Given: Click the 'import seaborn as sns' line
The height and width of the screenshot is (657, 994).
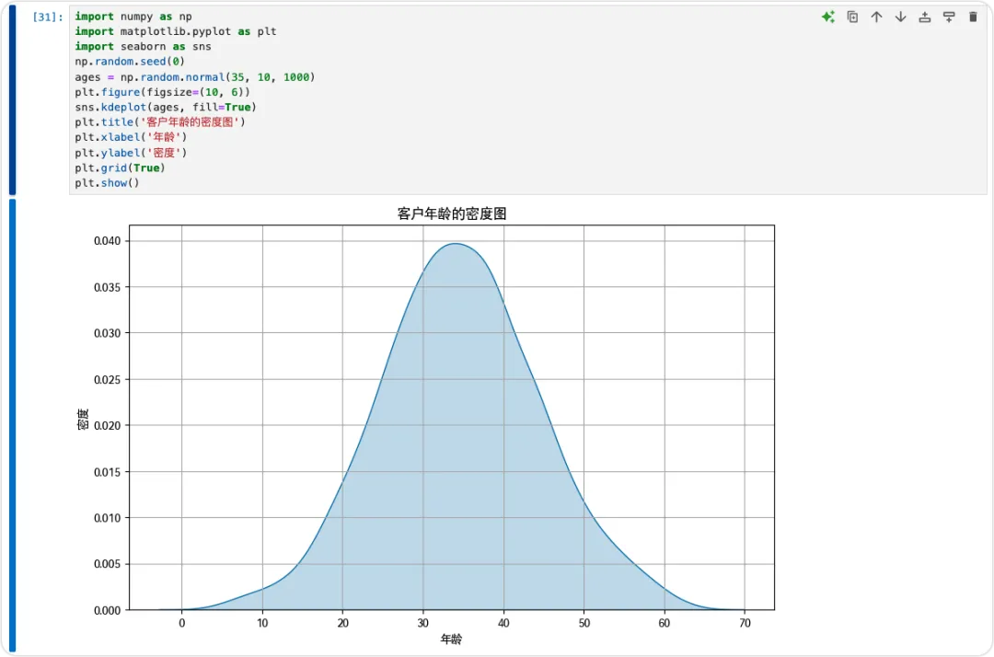Looking at the screenshot, I should [143, 47].
